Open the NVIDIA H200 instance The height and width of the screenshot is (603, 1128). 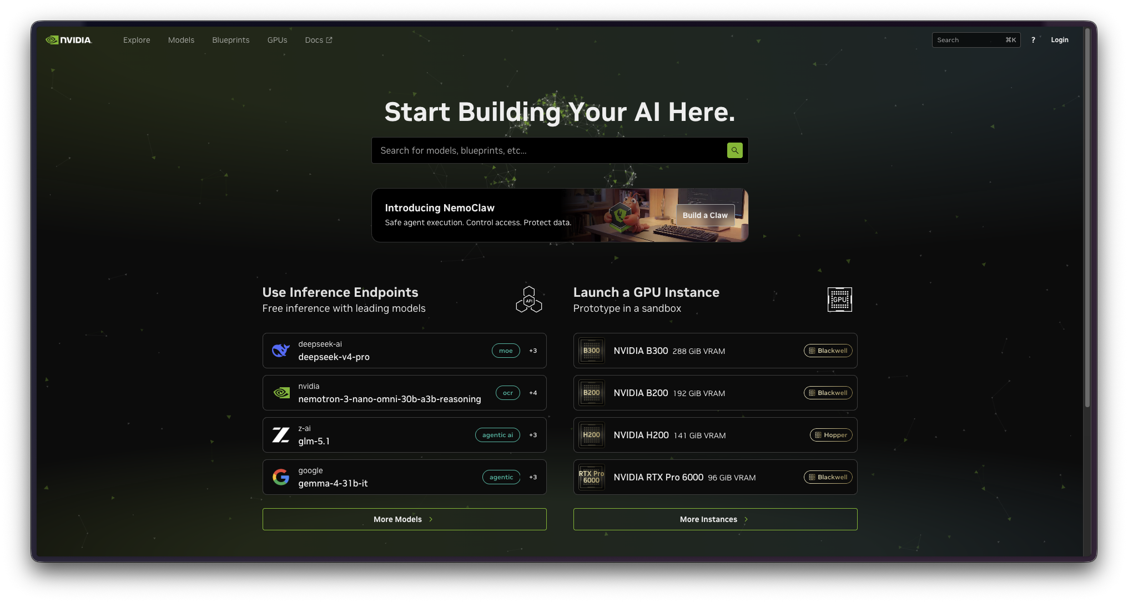point(715,435)
